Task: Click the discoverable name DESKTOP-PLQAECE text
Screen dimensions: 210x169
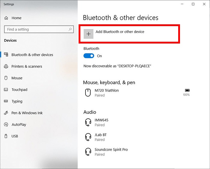Action: [x=134, y=66]
